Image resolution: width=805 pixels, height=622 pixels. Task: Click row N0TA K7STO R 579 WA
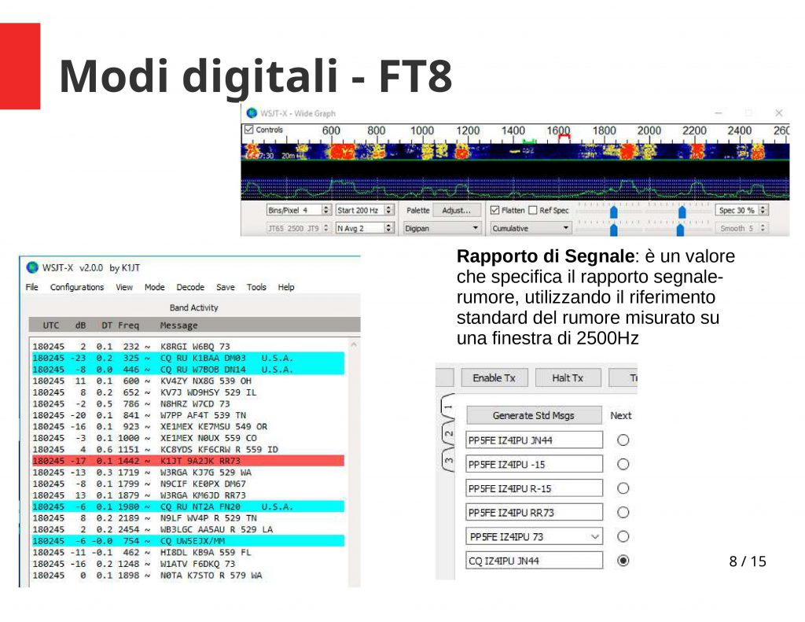pyautogui.click(x=188, y=576)
